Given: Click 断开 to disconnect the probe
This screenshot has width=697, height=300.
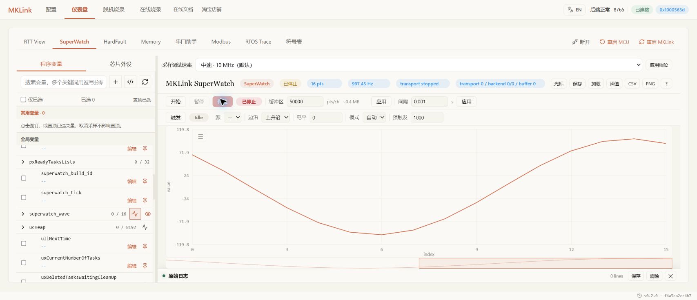Looking at the screenshot, I should pos(581,42).
